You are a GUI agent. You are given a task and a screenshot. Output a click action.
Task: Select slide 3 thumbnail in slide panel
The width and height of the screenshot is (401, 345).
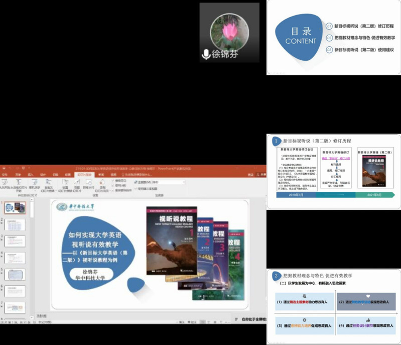click(14, 241)
